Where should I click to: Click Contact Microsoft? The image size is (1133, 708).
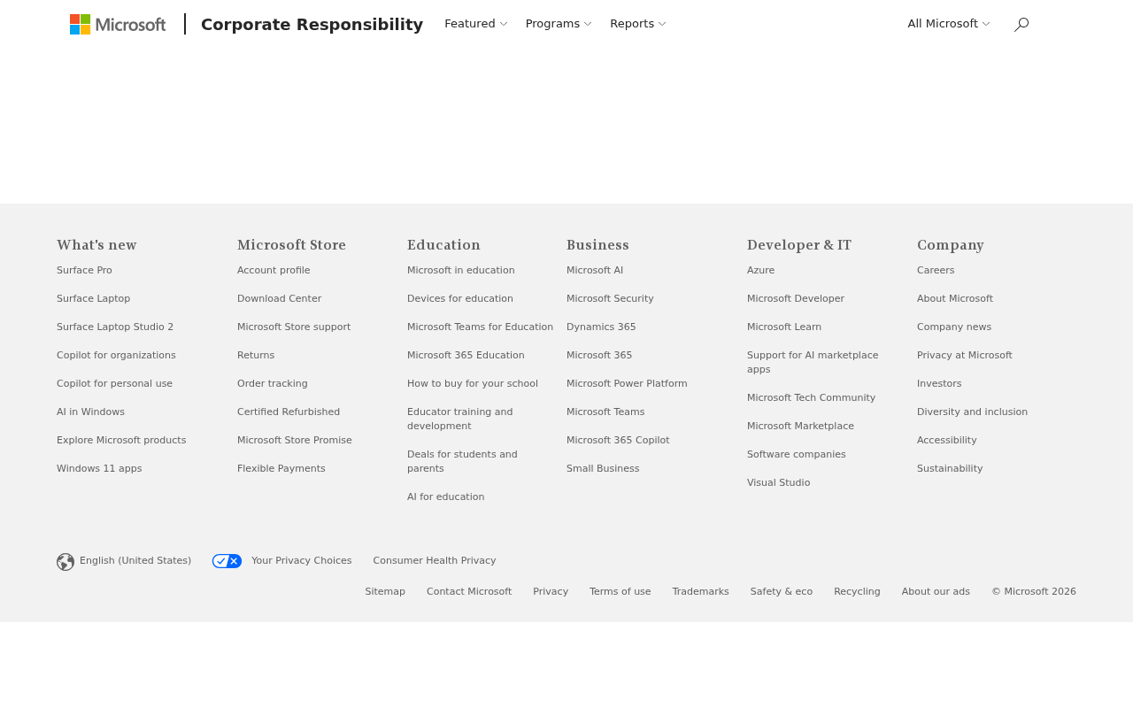pyautogui.click(x=469, y=592)
